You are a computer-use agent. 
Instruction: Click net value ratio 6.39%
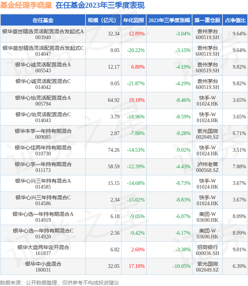[x=239, y=266]
